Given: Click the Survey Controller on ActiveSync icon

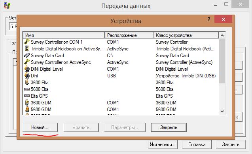Looking at the screenshot, I should [27, 62].
